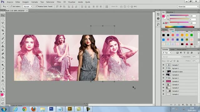Hide the Camada 4 layer

point(163,84)
